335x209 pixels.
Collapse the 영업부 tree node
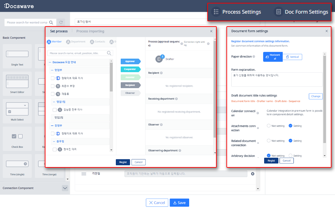tap(52, 70)
